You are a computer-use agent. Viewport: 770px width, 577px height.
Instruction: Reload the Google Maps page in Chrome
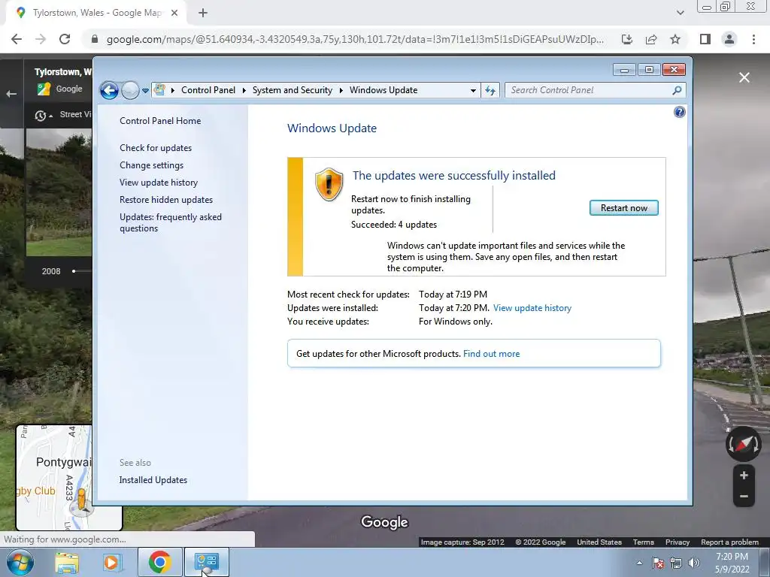coord(65,39)
